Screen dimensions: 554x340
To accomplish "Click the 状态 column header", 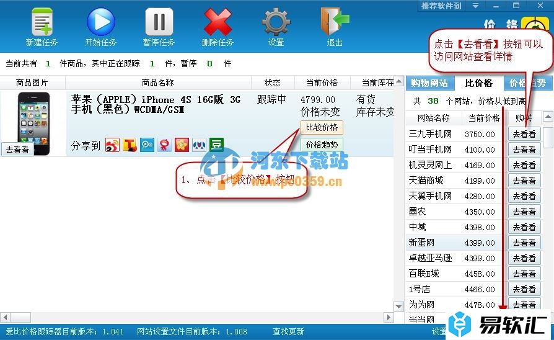I will (x=273, y=83).
